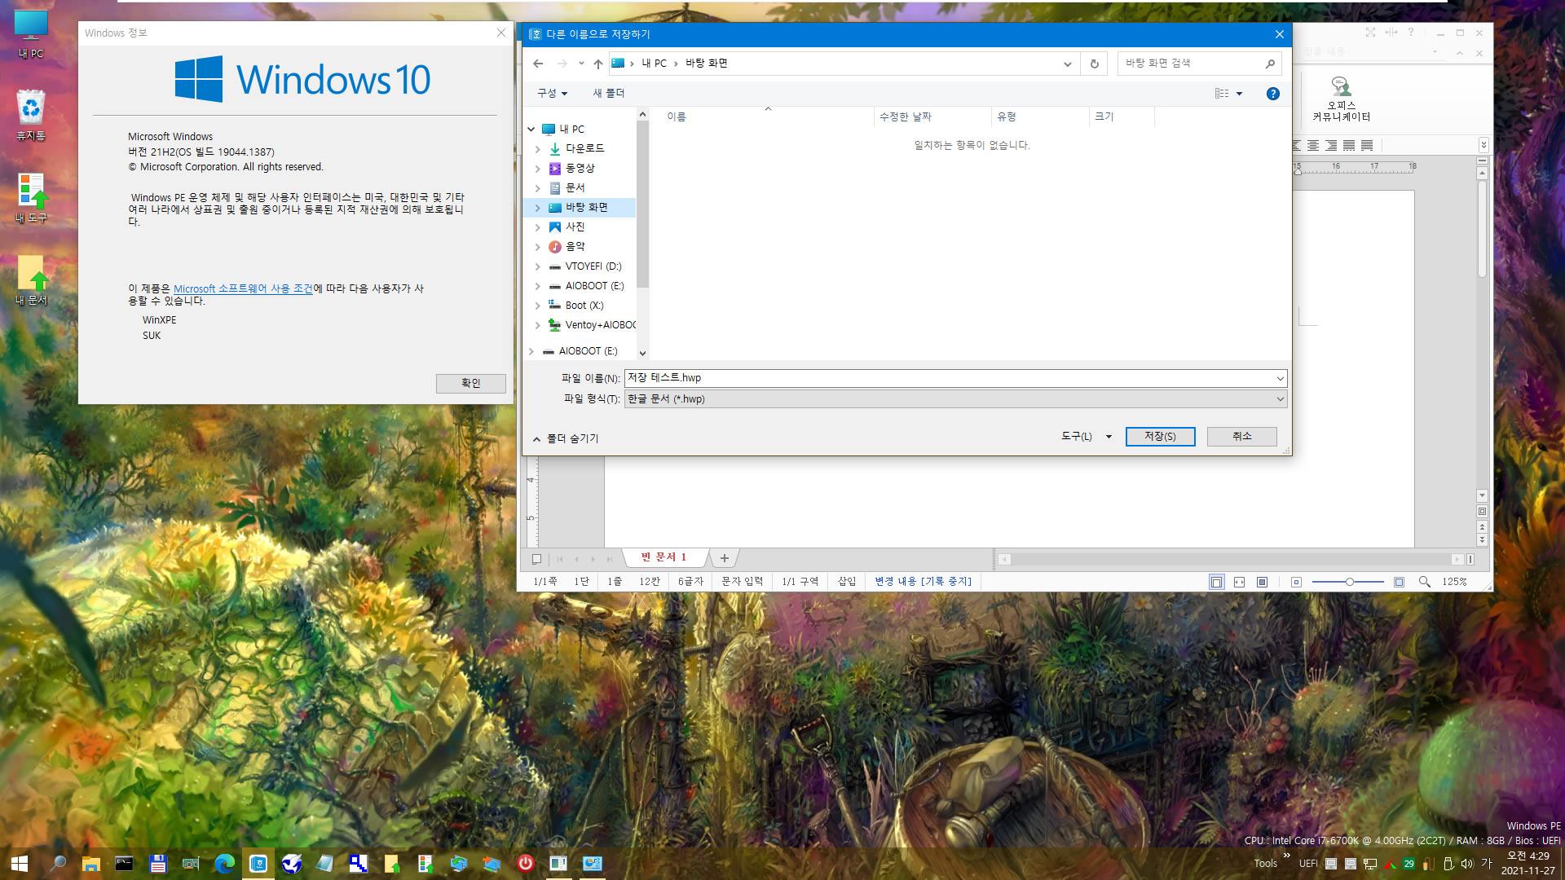1565x880 pixels.
Task: Select Boot (X:) in the folder tree
Action: (584, 306)
